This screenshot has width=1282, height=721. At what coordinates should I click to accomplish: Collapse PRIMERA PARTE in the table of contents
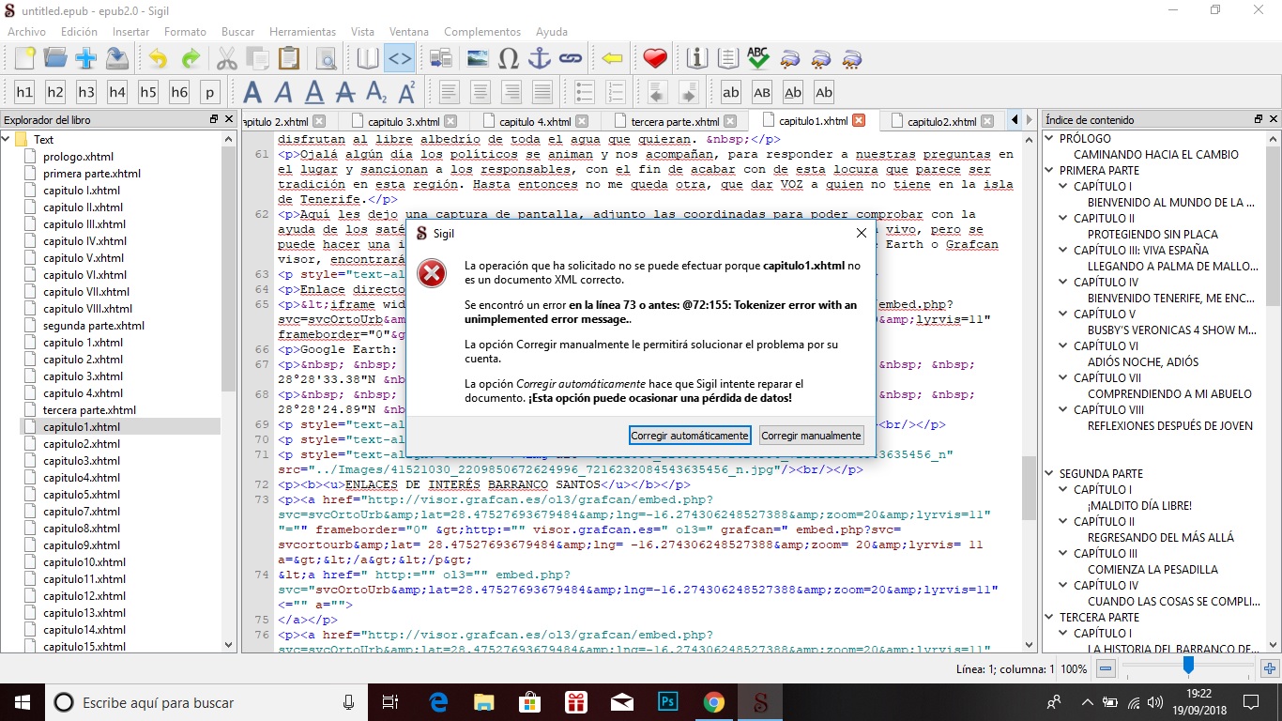pos(1050,170)
